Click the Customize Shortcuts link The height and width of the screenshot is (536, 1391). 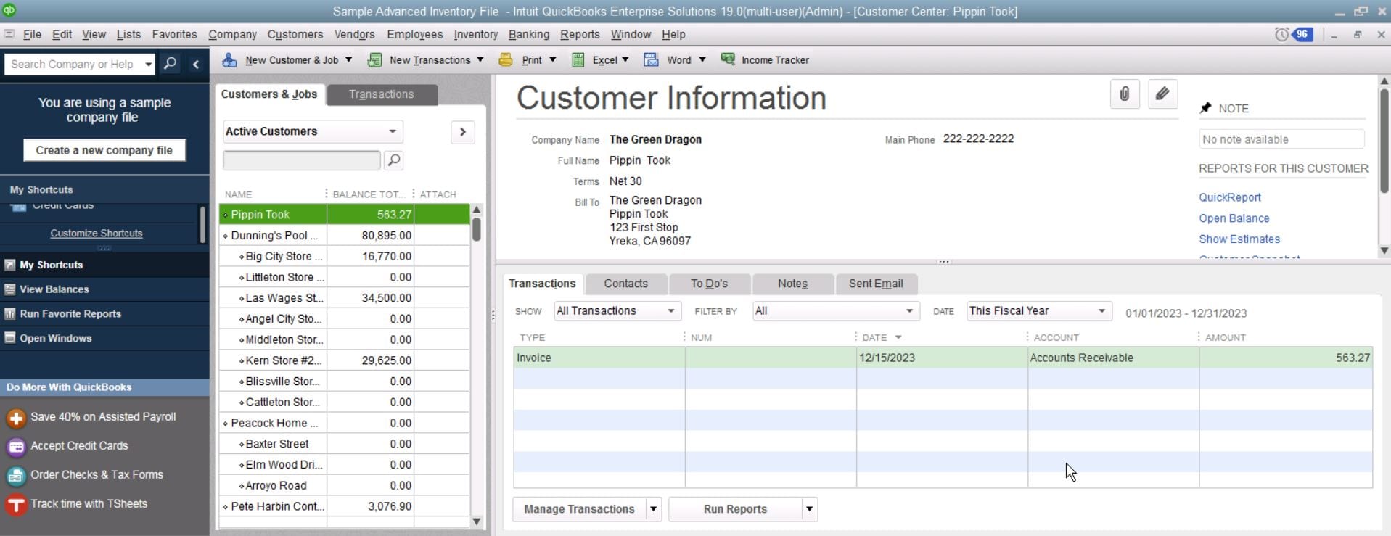[97, 234]
